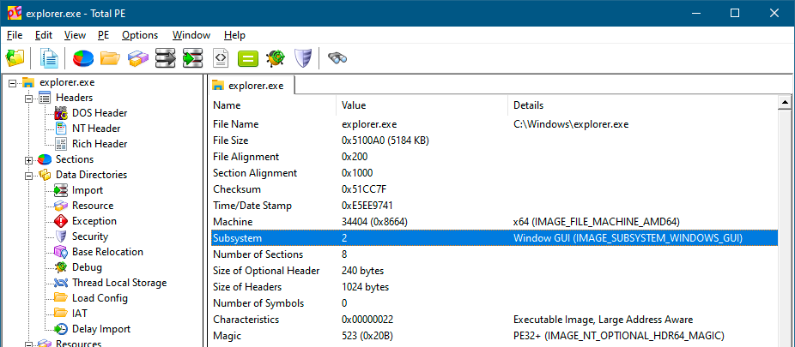Click the green equals sign toolbar icon

coord(247,58)
